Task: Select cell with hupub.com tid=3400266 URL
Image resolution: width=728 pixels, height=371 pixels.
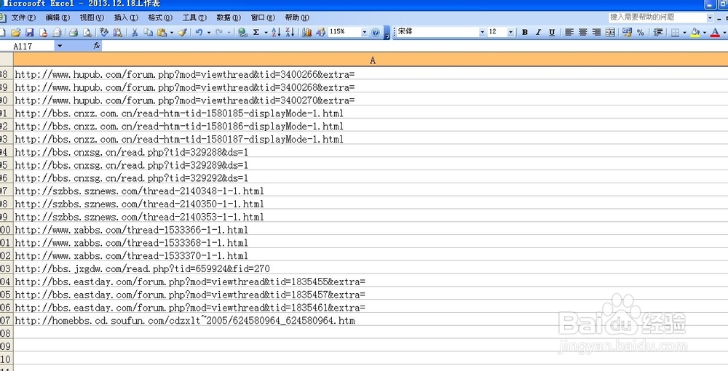Action: click(x=371, y=74)
